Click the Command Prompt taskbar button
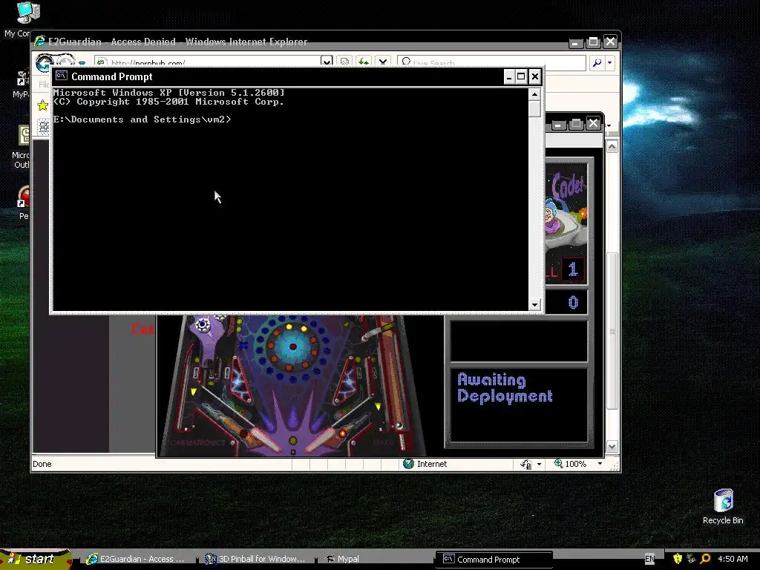This screenshot has width=760, height=570. (494, 560)
